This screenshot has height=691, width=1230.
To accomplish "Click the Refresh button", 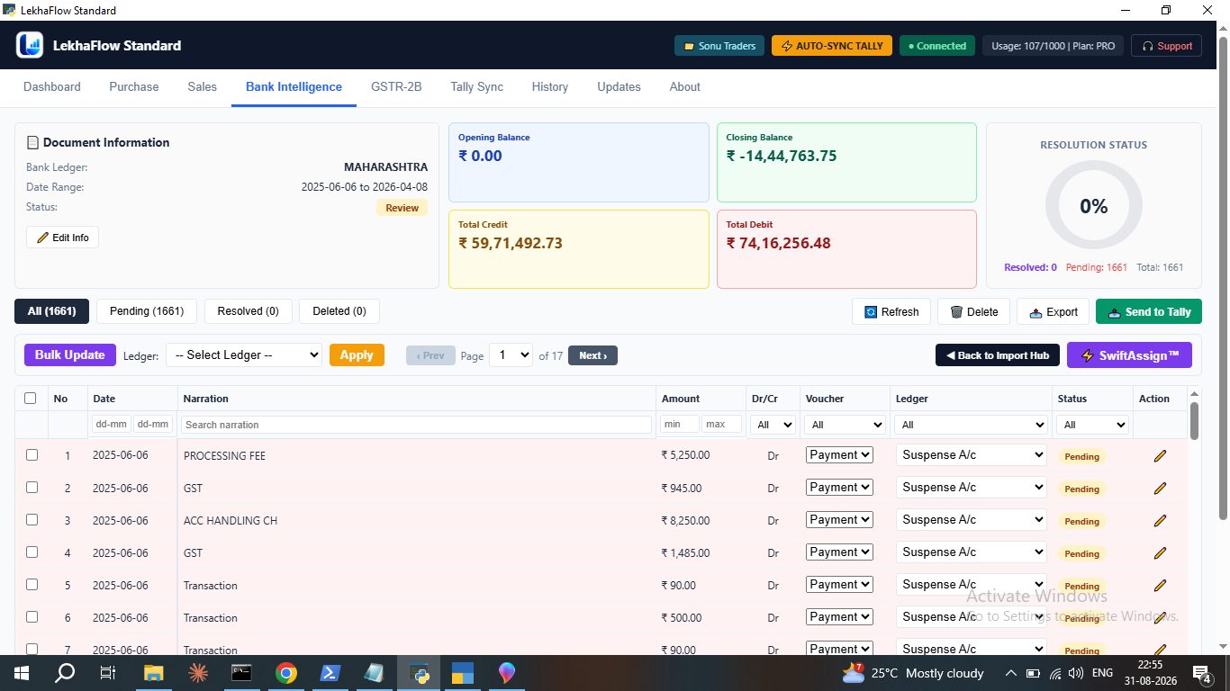I will coord(891,312).
